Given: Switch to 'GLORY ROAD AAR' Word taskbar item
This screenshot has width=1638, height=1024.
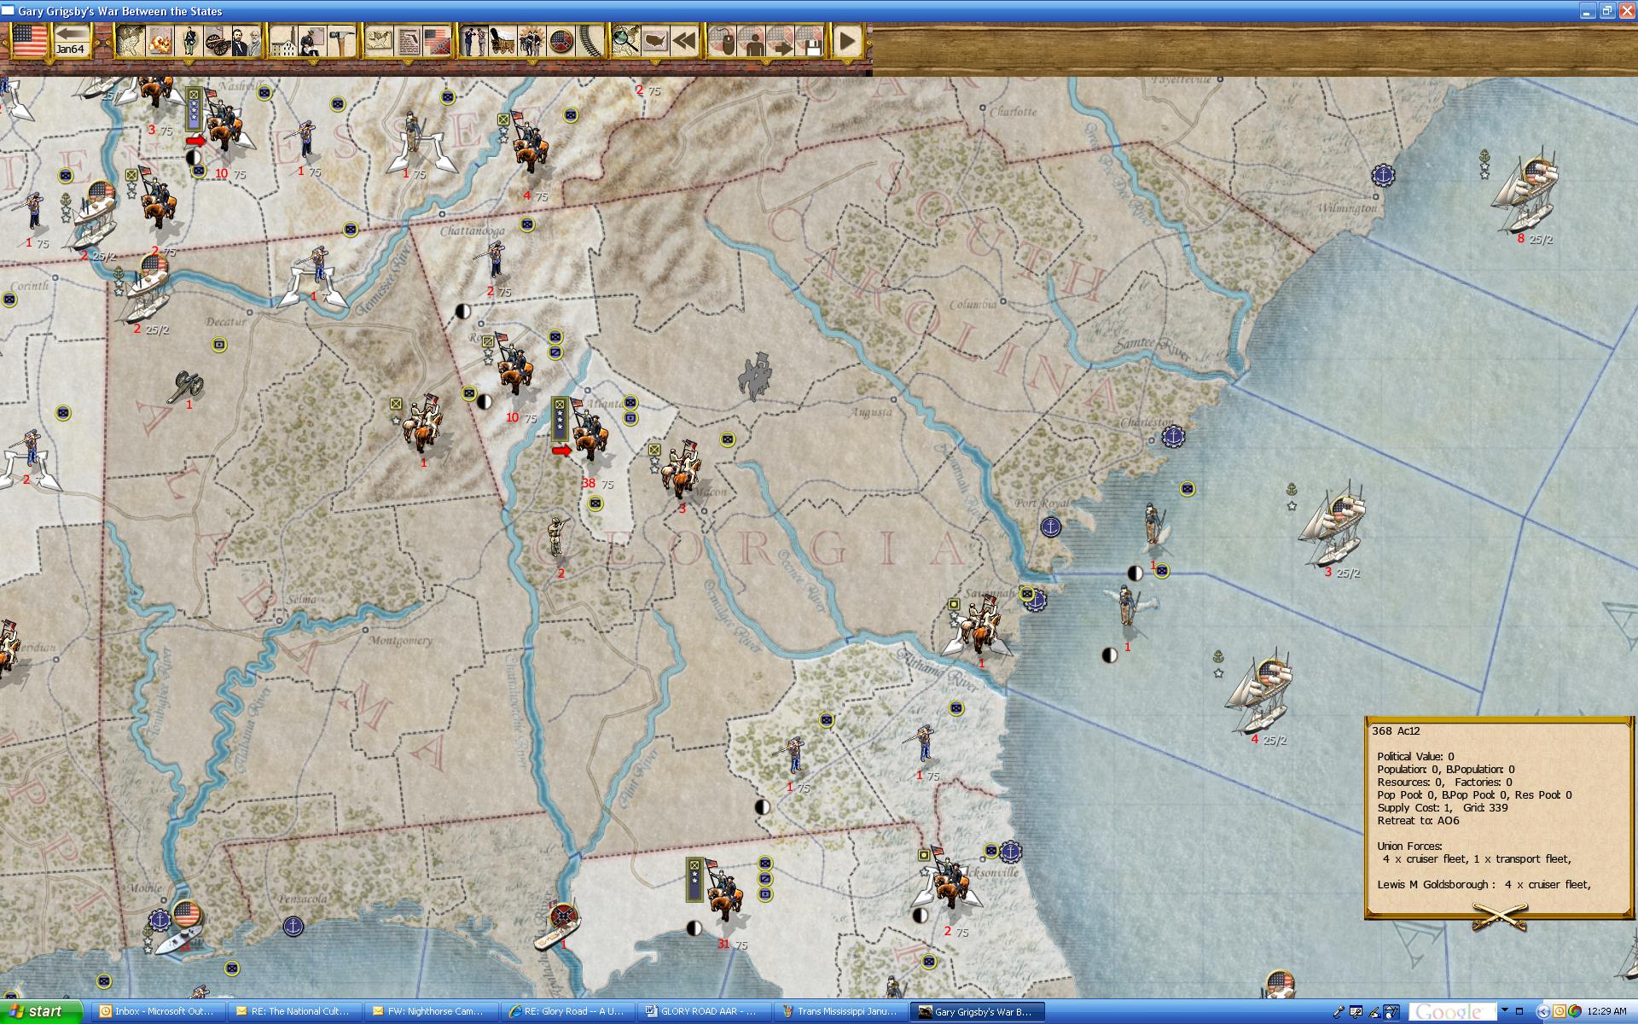Looking at the screenshot, I should [703, 1011].
